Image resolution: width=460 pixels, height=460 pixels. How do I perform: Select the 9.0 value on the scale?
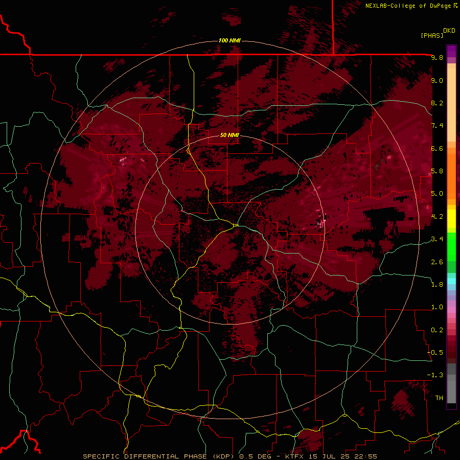pyautogui.click(x=437, y=80)
